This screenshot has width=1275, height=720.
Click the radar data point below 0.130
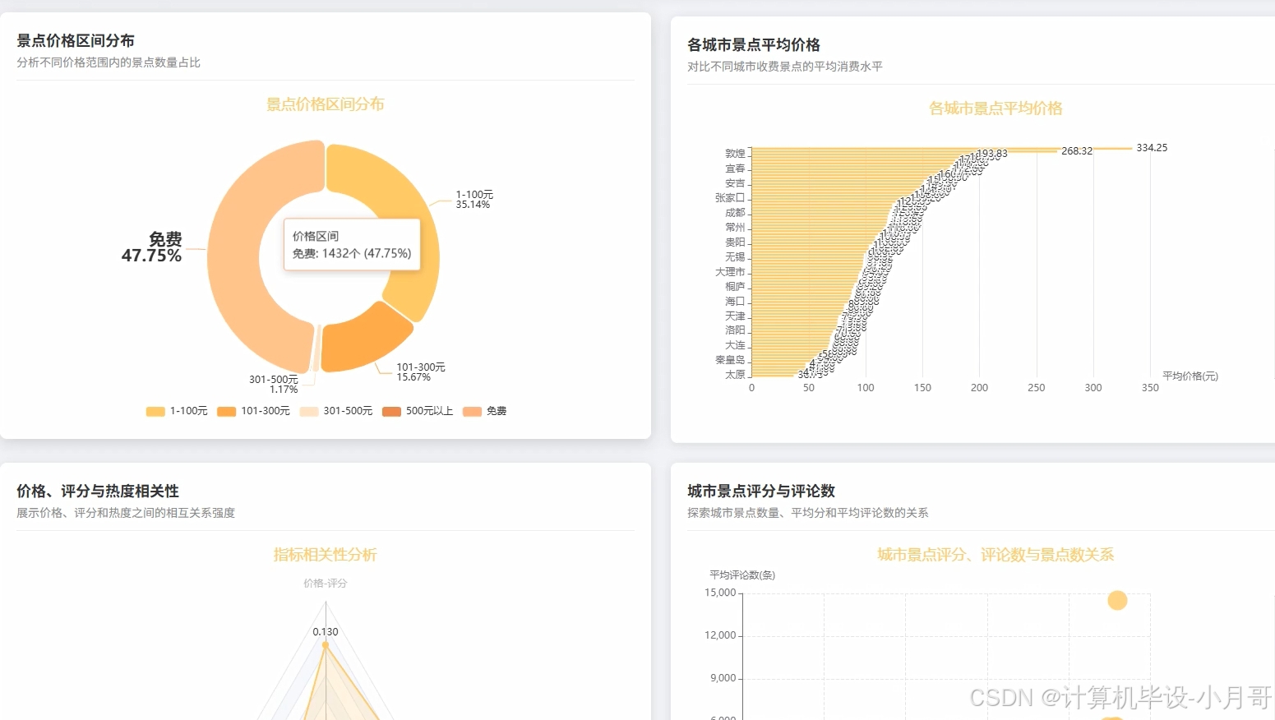click(326, 645)
